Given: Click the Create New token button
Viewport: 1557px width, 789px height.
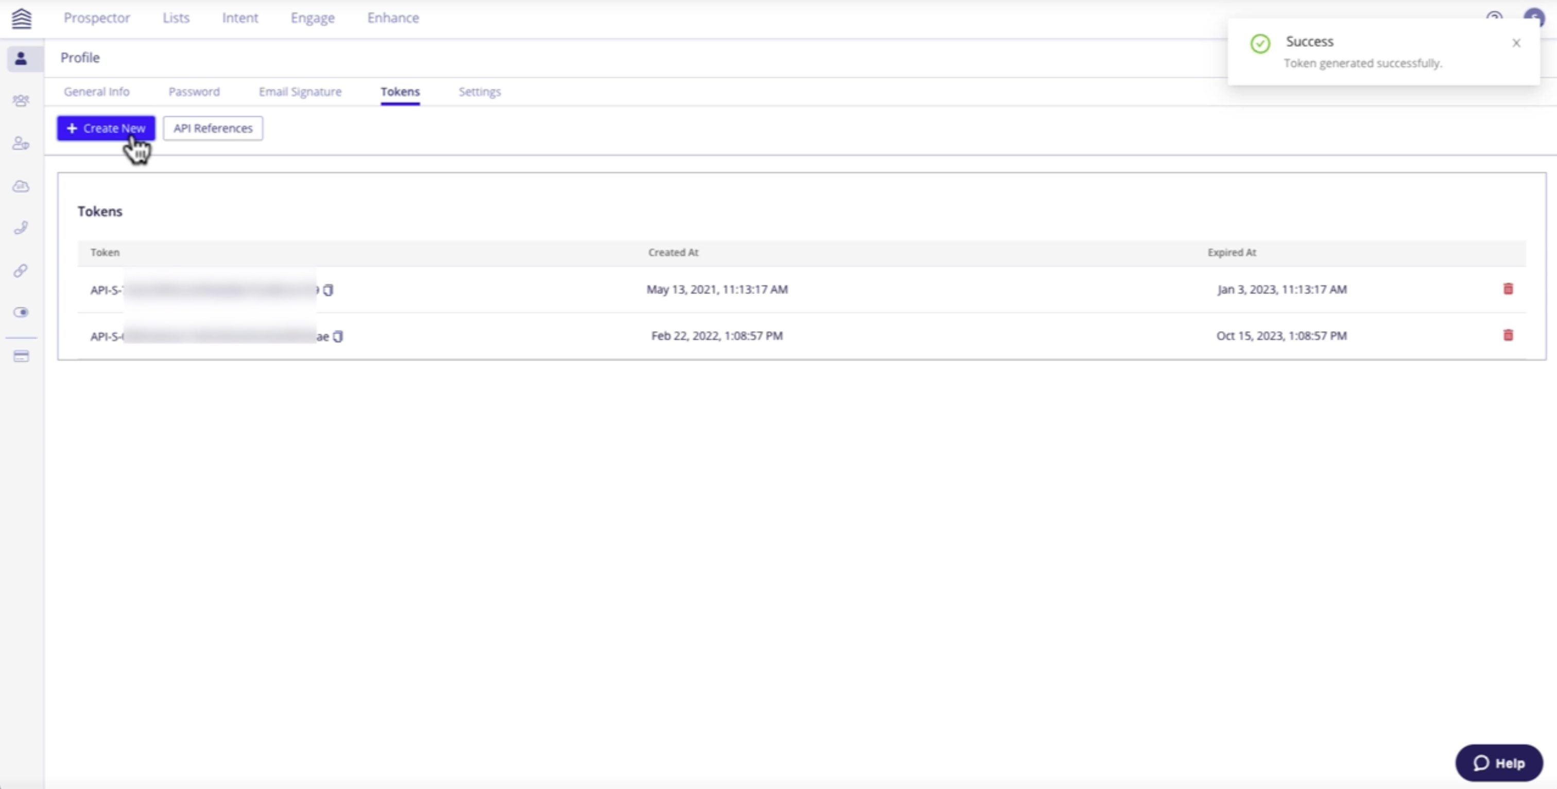Looking at the screenshot, I should pos(106,128).
